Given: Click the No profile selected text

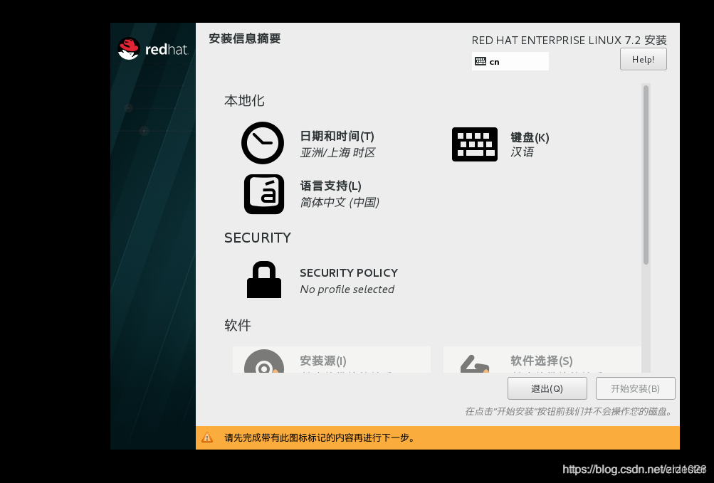Looking at the screenshot, I should tap(347, 289).
